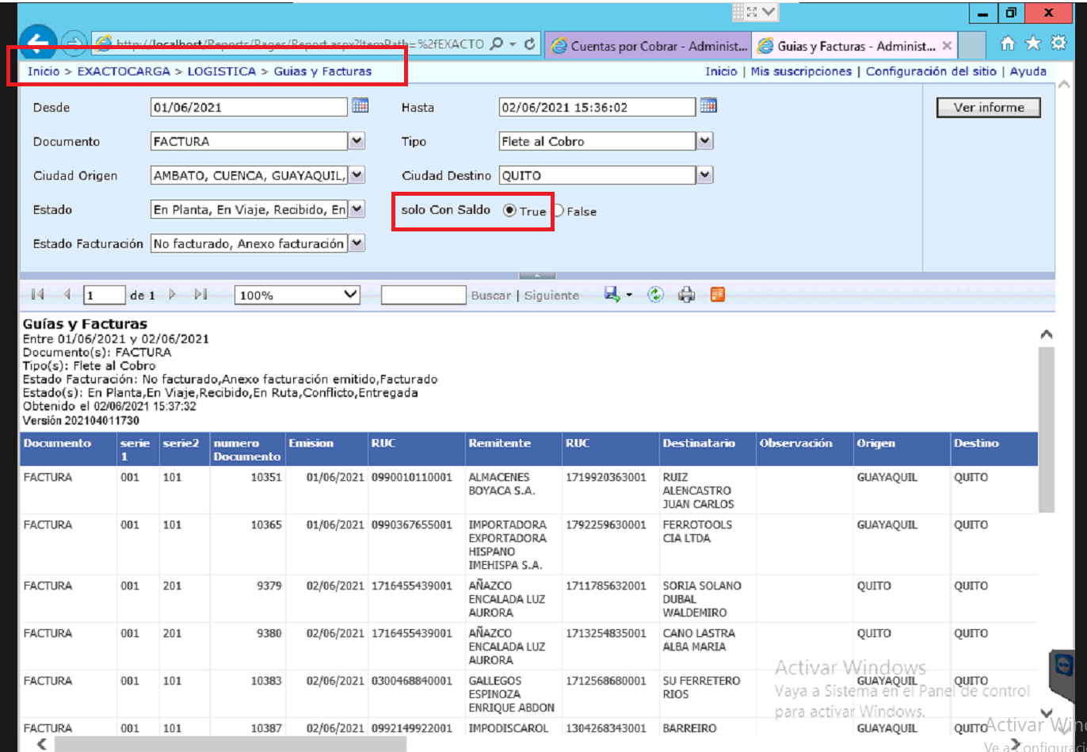This screenshot has height=752, width=1087.
Task: Click the Buscar link in toolbar
Action: click(x=491, y=296)
